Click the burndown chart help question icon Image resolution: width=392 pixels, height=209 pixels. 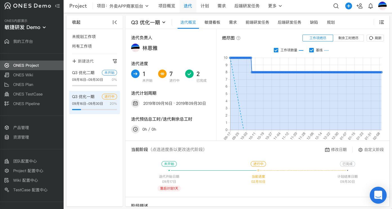(x=238, y=38)
